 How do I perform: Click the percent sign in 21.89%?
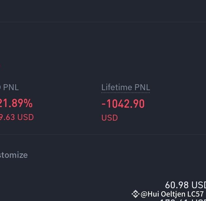tap(28, 103)
